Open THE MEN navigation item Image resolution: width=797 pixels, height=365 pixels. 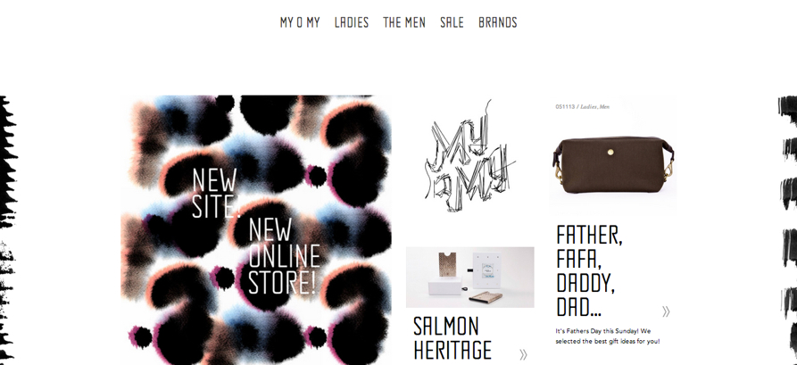tap(404, 22)
